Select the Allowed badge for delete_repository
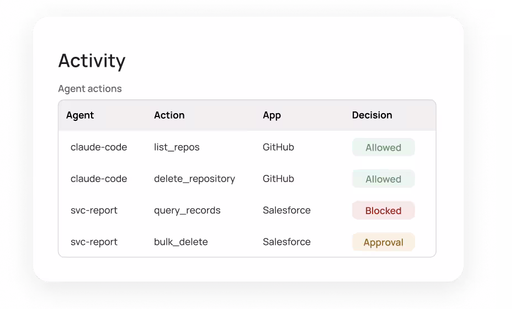531x309 pixels. 384,179
